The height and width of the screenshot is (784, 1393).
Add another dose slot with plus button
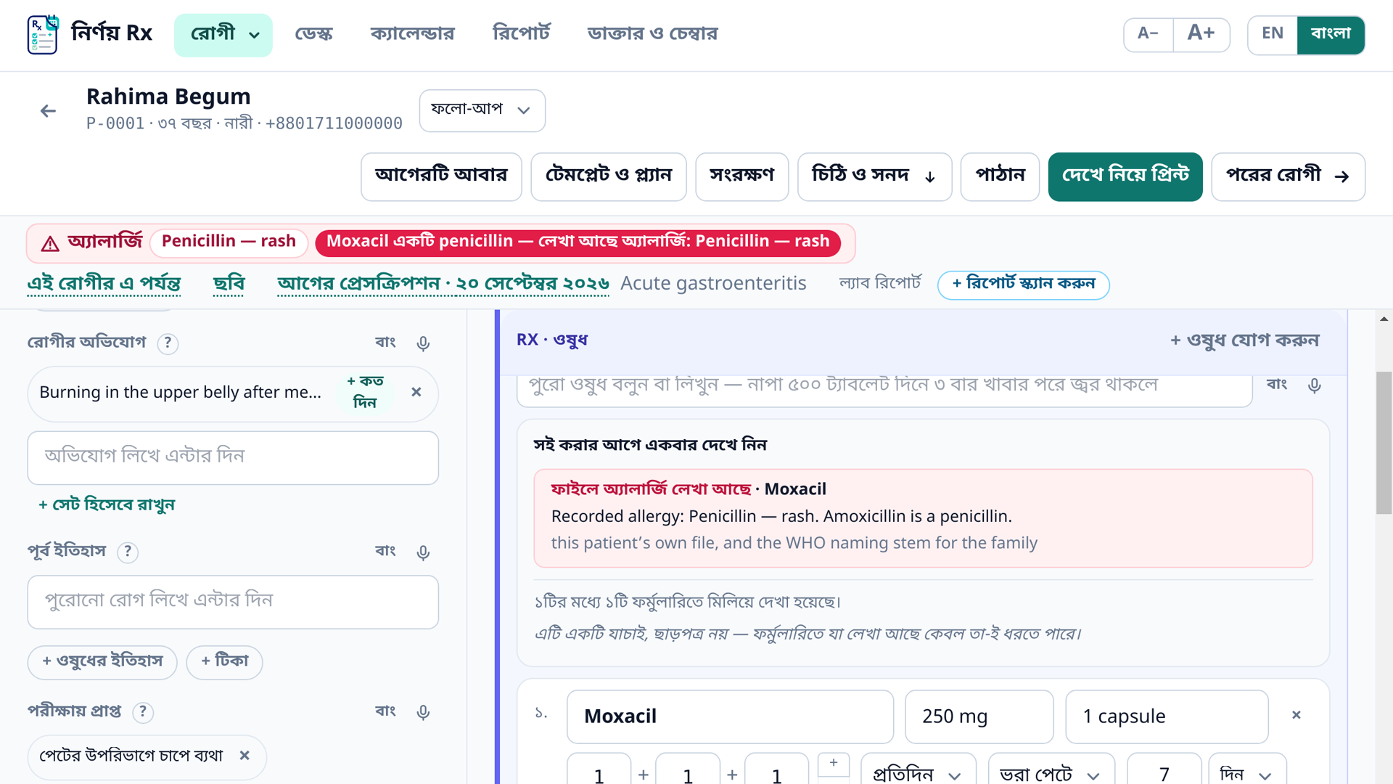(834, 764)
